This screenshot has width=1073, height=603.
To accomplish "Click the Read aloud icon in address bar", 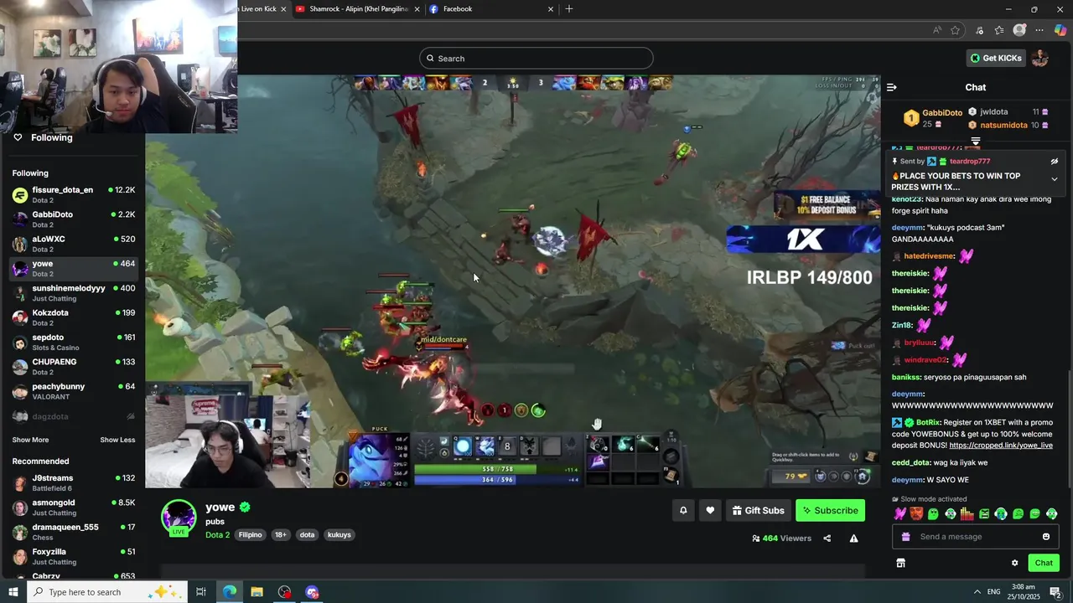I will pos(937,30).
